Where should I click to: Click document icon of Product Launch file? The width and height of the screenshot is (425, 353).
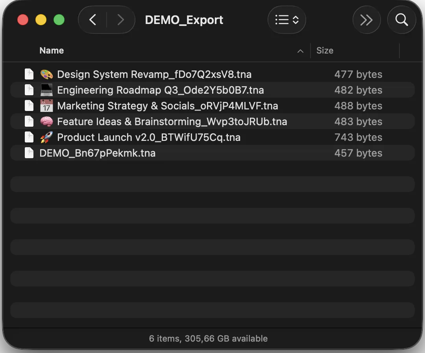(29, 137)
